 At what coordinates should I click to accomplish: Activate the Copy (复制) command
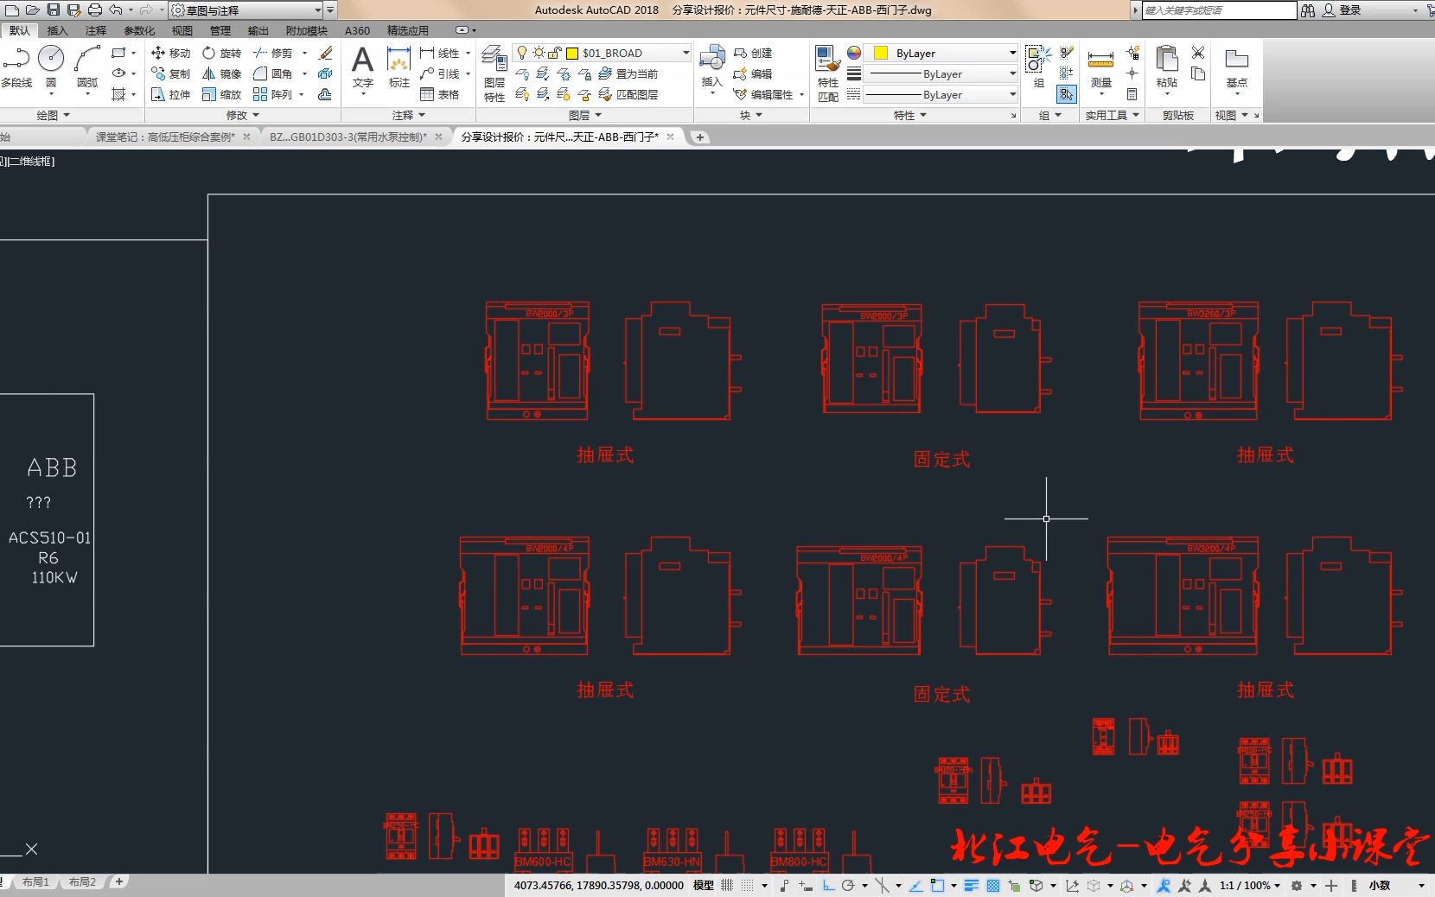170,73
